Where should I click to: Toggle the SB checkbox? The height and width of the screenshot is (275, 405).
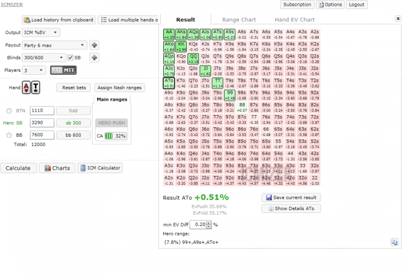point(71,58)
